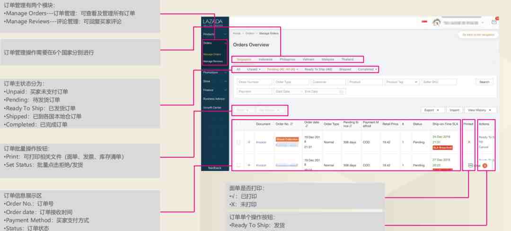Click Cancel action in the first row

tap(483, 147)
